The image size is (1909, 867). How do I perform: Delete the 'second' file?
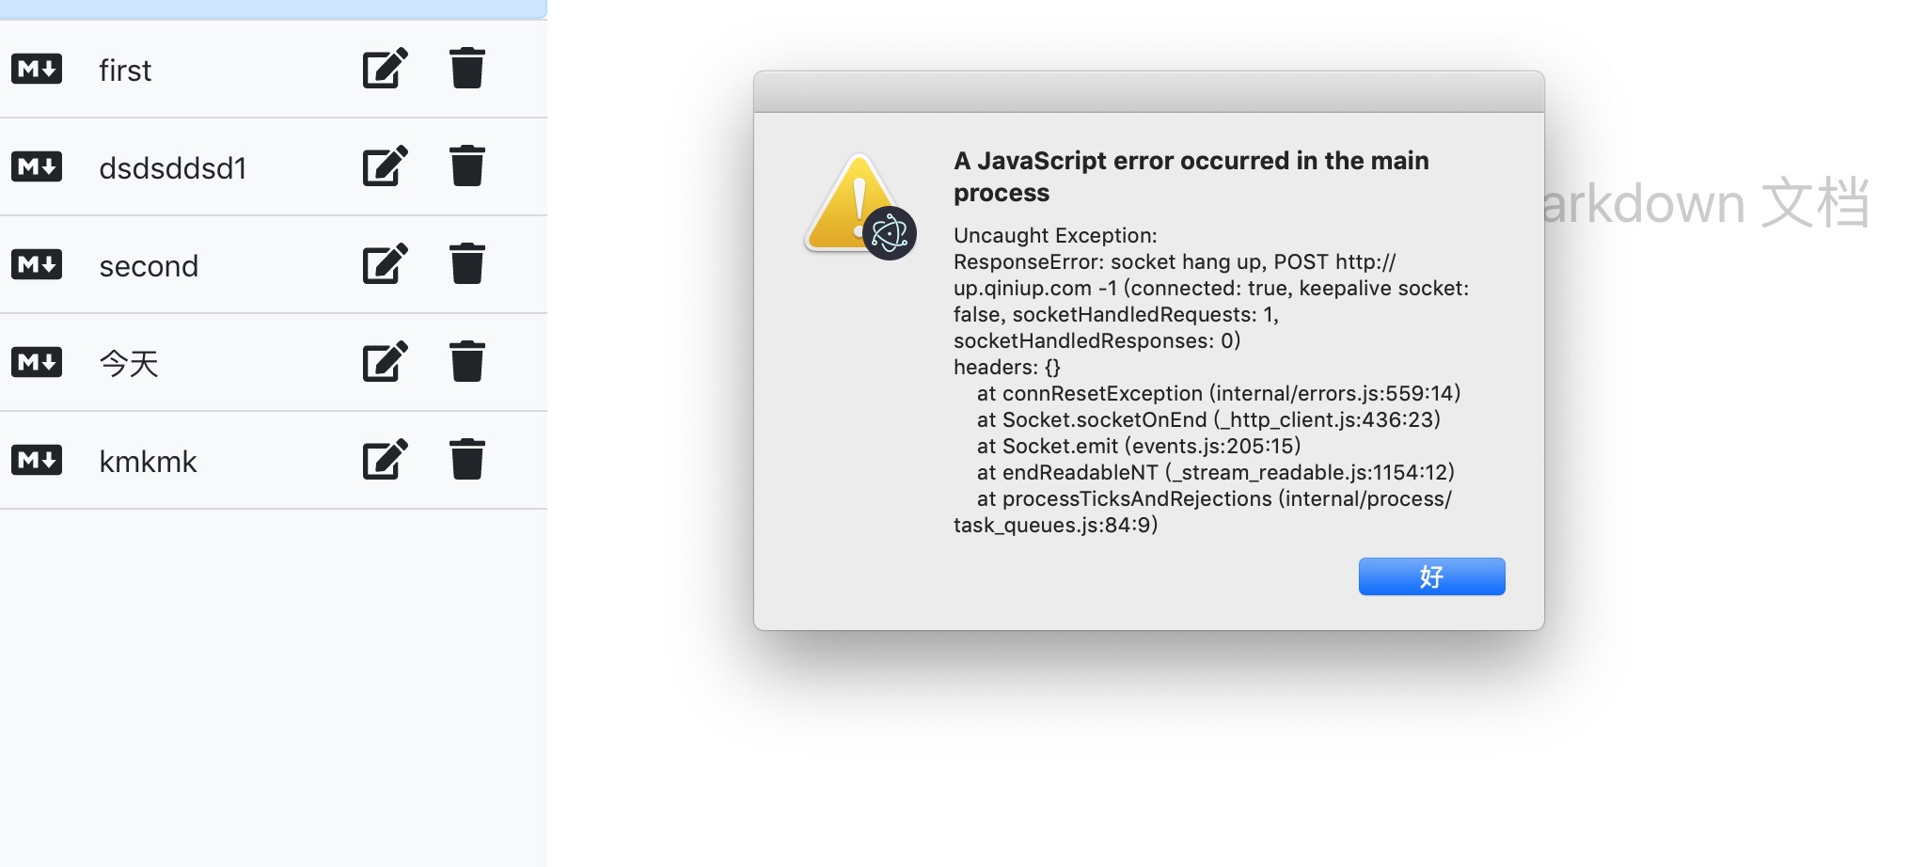click(x=467, y=263)
